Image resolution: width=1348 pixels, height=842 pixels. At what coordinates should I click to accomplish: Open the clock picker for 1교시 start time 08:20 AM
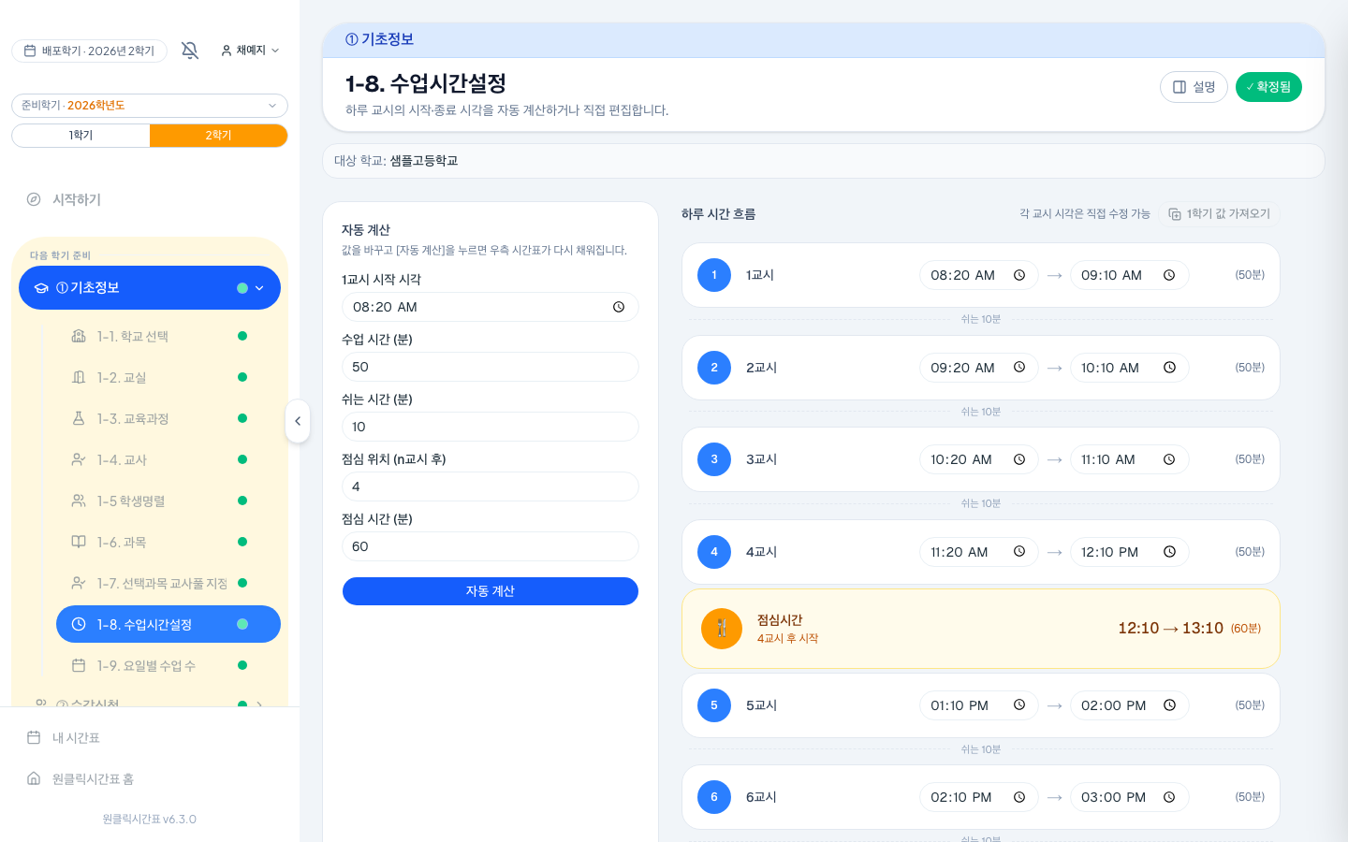coord(1019,275)
